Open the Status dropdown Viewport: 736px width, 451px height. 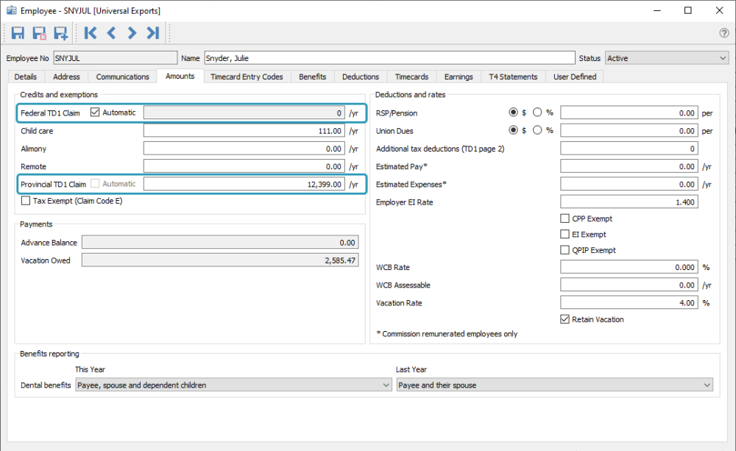tap(667, 58)
